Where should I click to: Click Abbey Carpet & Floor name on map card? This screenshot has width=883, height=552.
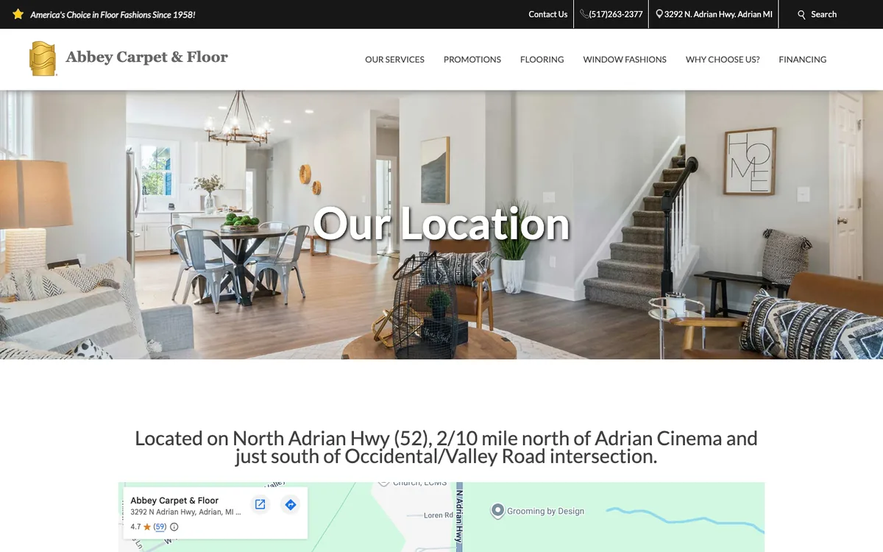174,500
